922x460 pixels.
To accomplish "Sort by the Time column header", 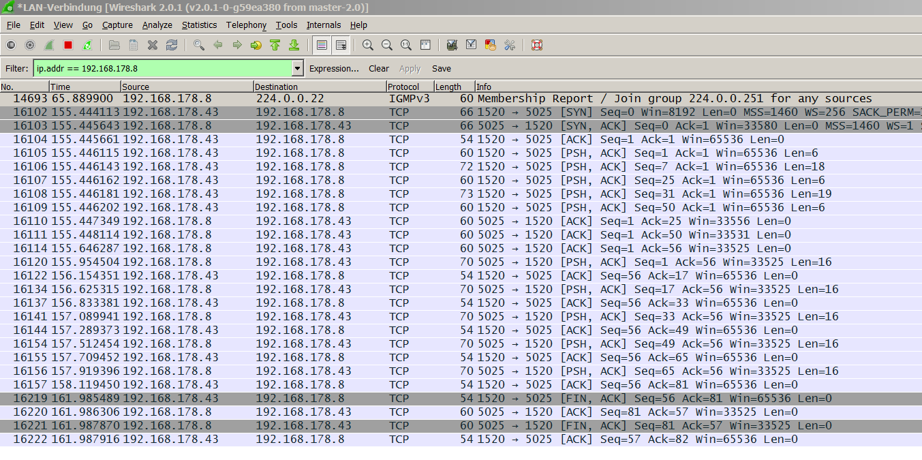I will click(85, 87).
